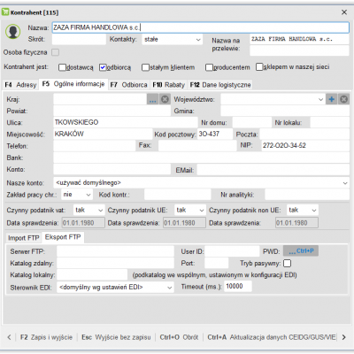Clear the Województwo field with x icon
Image resolution: width=354 pixels, height=354 pixels.
[343, 99]
